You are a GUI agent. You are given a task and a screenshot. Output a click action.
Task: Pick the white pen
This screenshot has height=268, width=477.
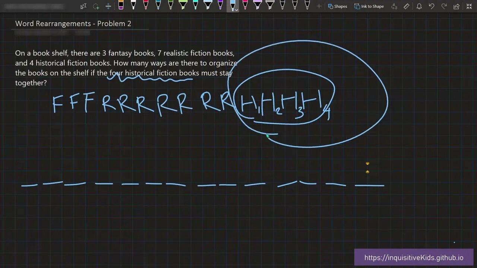coord(133,6)
